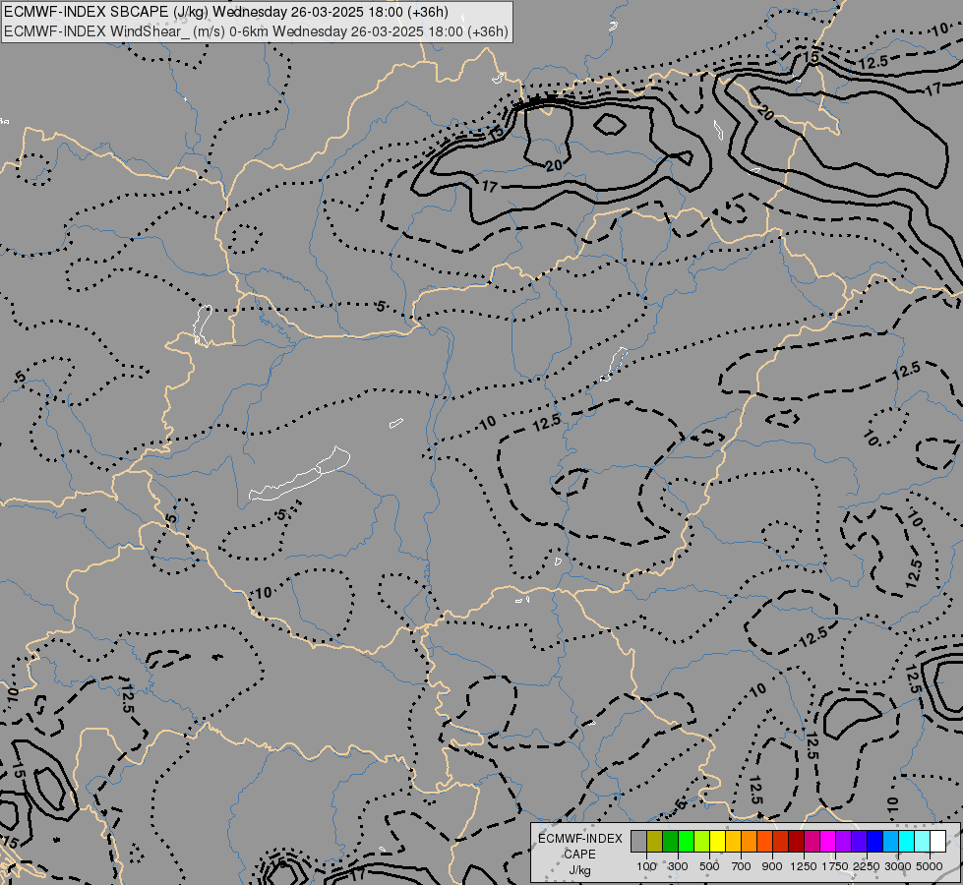Click the legend value 900
The height and width of the screenshot is (885, 963).
tap(772, 866)
